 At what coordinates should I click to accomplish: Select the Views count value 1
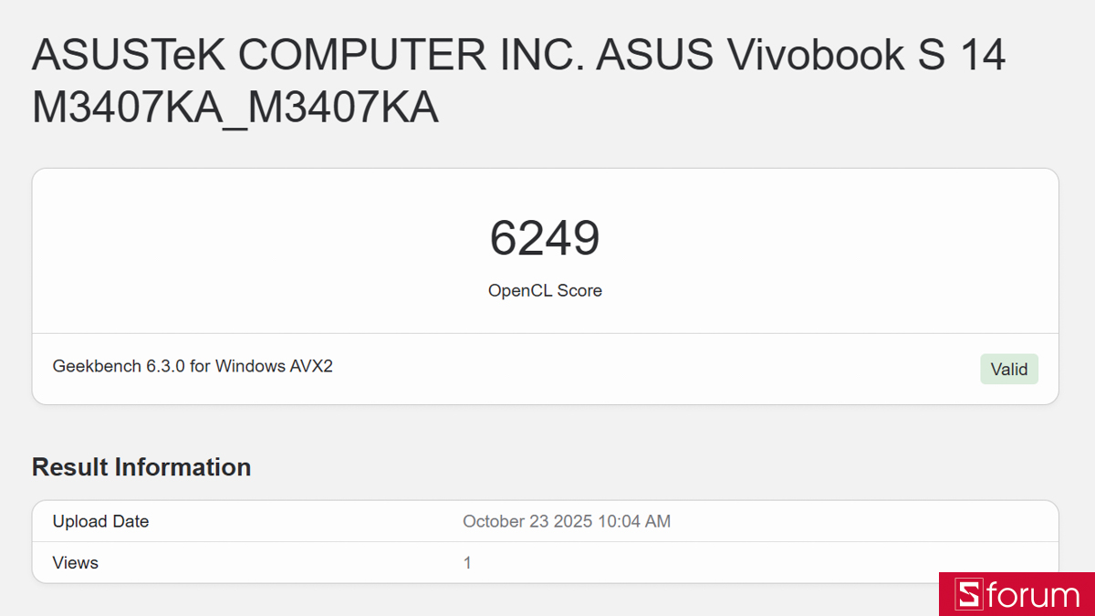466,563
